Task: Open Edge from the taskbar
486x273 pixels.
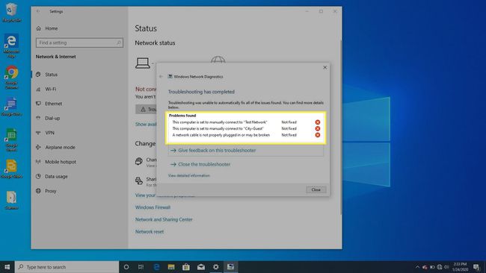Action: (156, 267)
